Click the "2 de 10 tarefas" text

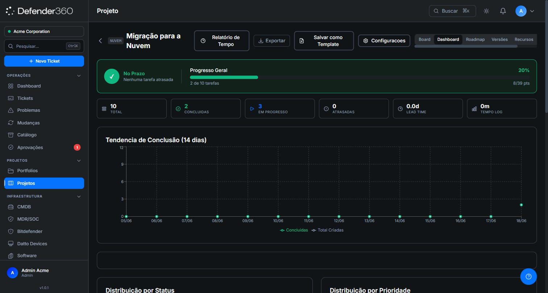(x=204, y=83)
